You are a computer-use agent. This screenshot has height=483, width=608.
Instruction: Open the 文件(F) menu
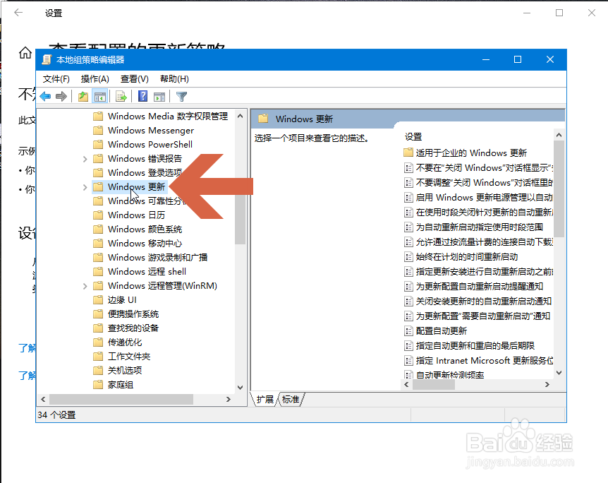coord(56,79)
